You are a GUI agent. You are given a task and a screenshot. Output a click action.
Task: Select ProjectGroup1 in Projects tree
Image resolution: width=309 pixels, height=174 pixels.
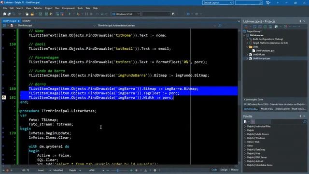[254, 31]
